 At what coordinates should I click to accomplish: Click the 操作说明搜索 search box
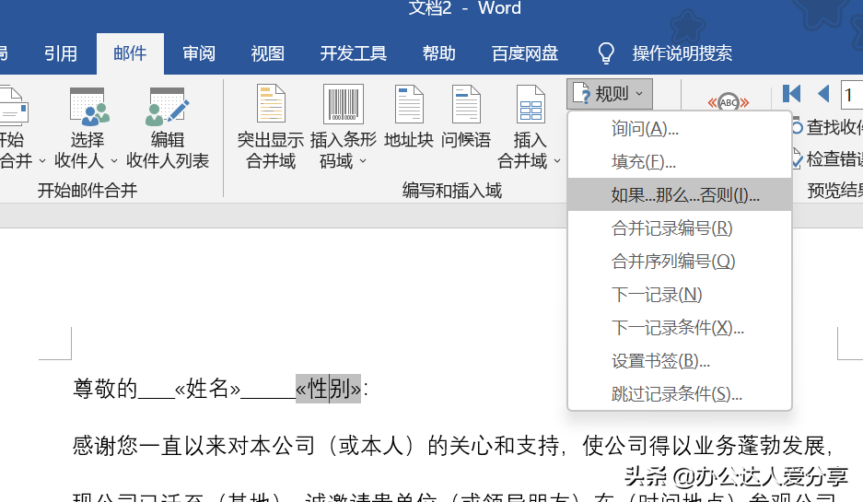pos(682,53)
